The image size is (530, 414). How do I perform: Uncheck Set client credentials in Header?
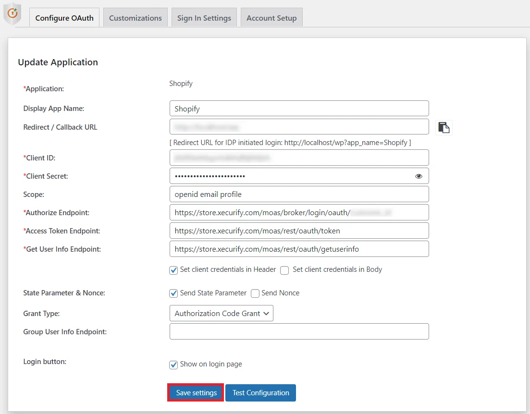[x=173, y=270]
